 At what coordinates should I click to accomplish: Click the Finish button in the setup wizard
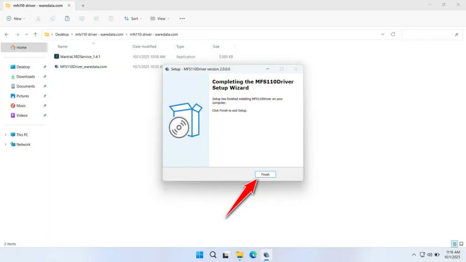click(x=265, y=174)
